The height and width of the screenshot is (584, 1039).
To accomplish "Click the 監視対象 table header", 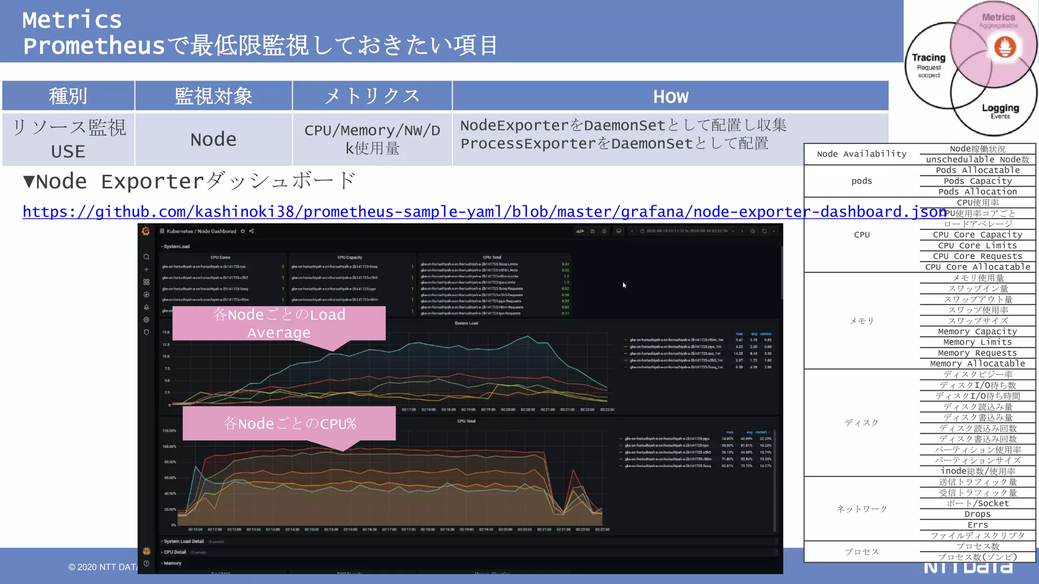I will pyautogui.click(x=214, y=96).
